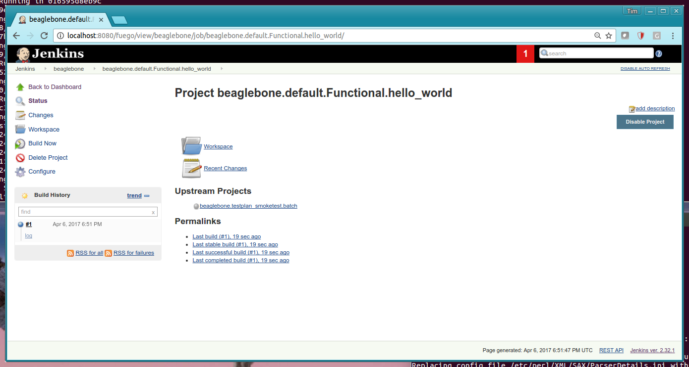
Task: Click the red shield extension icon
Action: pos(641,36)
